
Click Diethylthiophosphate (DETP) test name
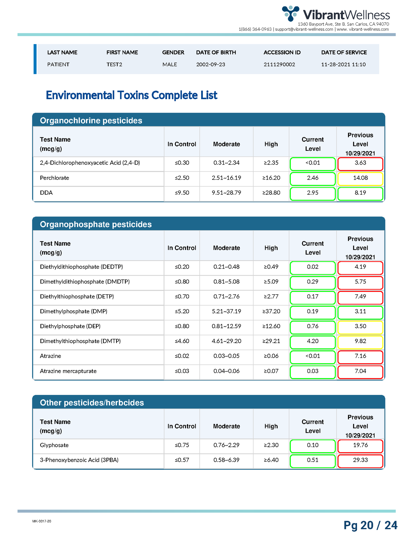(x=77, y=297)
